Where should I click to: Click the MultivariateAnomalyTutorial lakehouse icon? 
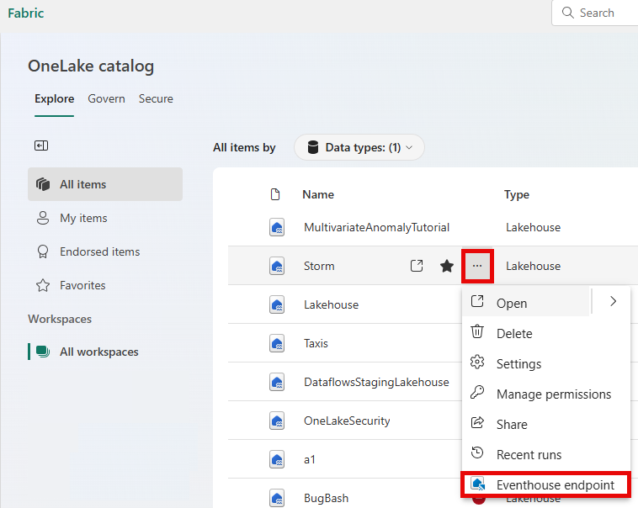click(x=276, y=227)
